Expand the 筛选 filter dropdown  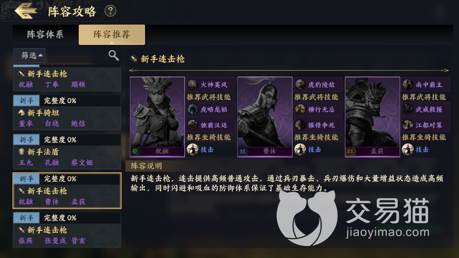pos(29,55)
